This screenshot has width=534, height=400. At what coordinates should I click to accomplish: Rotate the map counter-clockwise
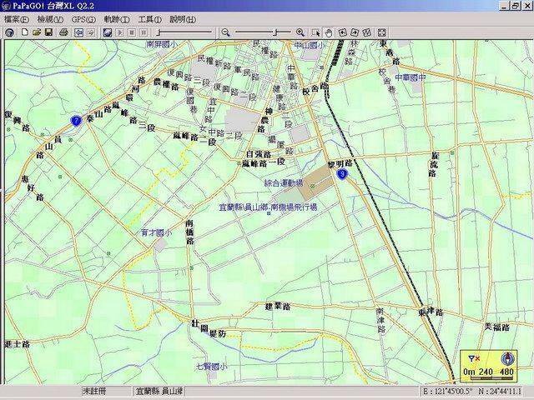pos(343,32)
